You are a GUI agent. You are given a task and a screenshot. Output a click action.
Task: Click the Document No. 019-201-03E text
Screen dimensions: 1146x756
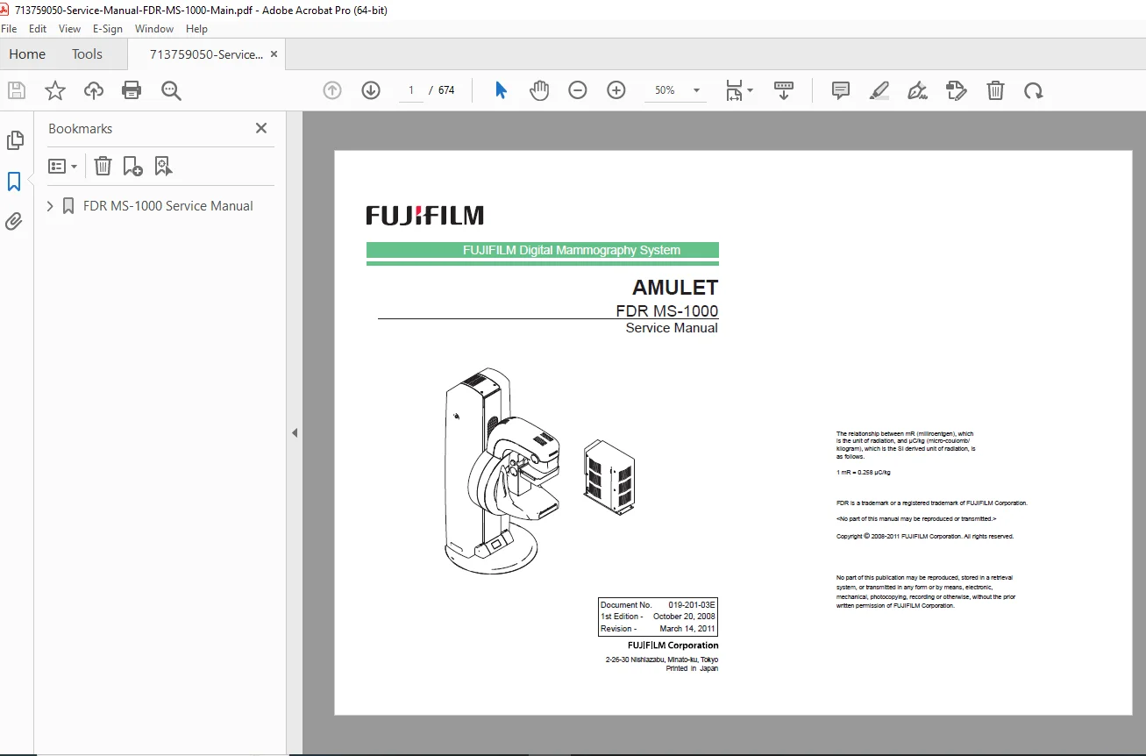click(658, 605)
